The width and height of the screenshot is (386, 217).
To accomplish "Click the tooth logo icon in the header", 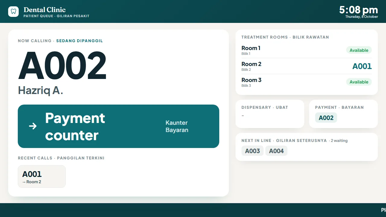I will (13, 11).
